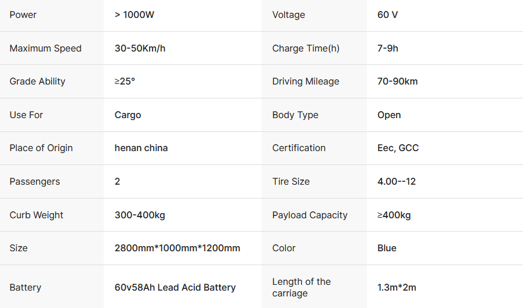523x308 pixels.
Task: Select the '60v58Ah Lead Acid Battery' value
Action: pyautogui.click(x=175, y=288)
